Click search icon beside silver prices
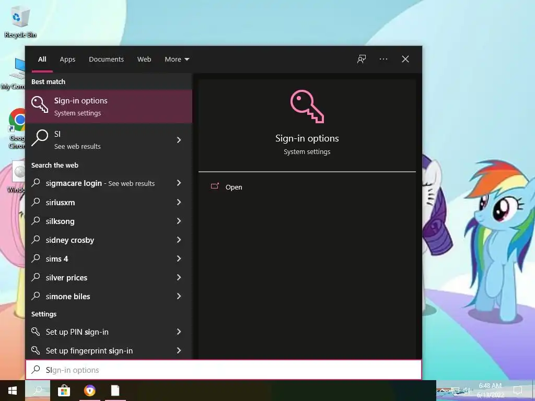The image size is (535, 401). point(36,277)
